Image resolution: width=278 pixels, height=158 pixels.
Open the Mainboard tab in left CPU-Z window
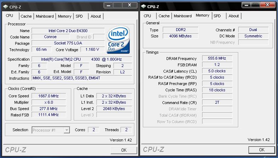click(45, 16)
